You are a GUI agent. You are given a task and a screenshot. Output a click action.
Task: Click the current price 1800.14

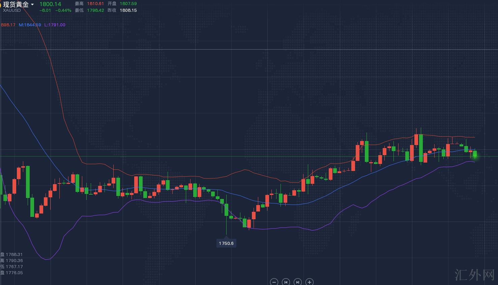[x=50, y=4]
